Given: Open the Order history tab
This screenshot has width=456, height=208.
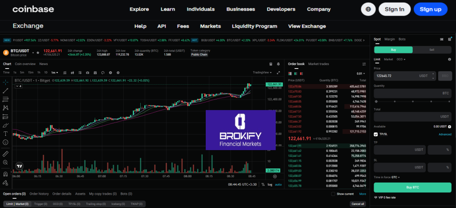Looking at the screenshot, I should [x=39, y=194].
